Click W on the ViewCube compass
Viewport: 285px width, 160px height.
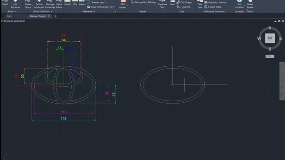[259, 39]
